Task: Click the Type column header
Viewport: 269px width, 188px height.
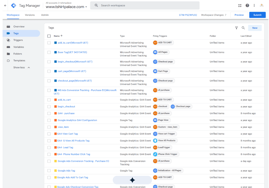Action: [x=122, y=36]
